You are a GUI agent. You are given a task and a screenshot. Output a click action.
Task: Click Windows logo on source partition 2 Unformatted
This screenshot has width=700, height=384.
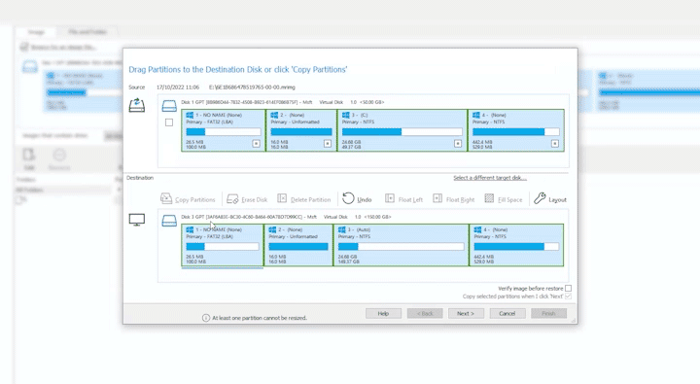[x=274, y=115]
